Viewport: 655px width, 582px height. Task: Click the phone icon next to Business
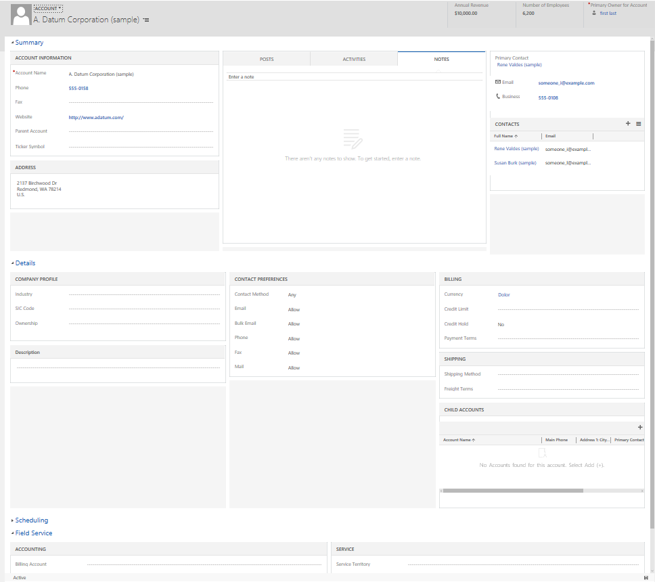tap(498, 97)
